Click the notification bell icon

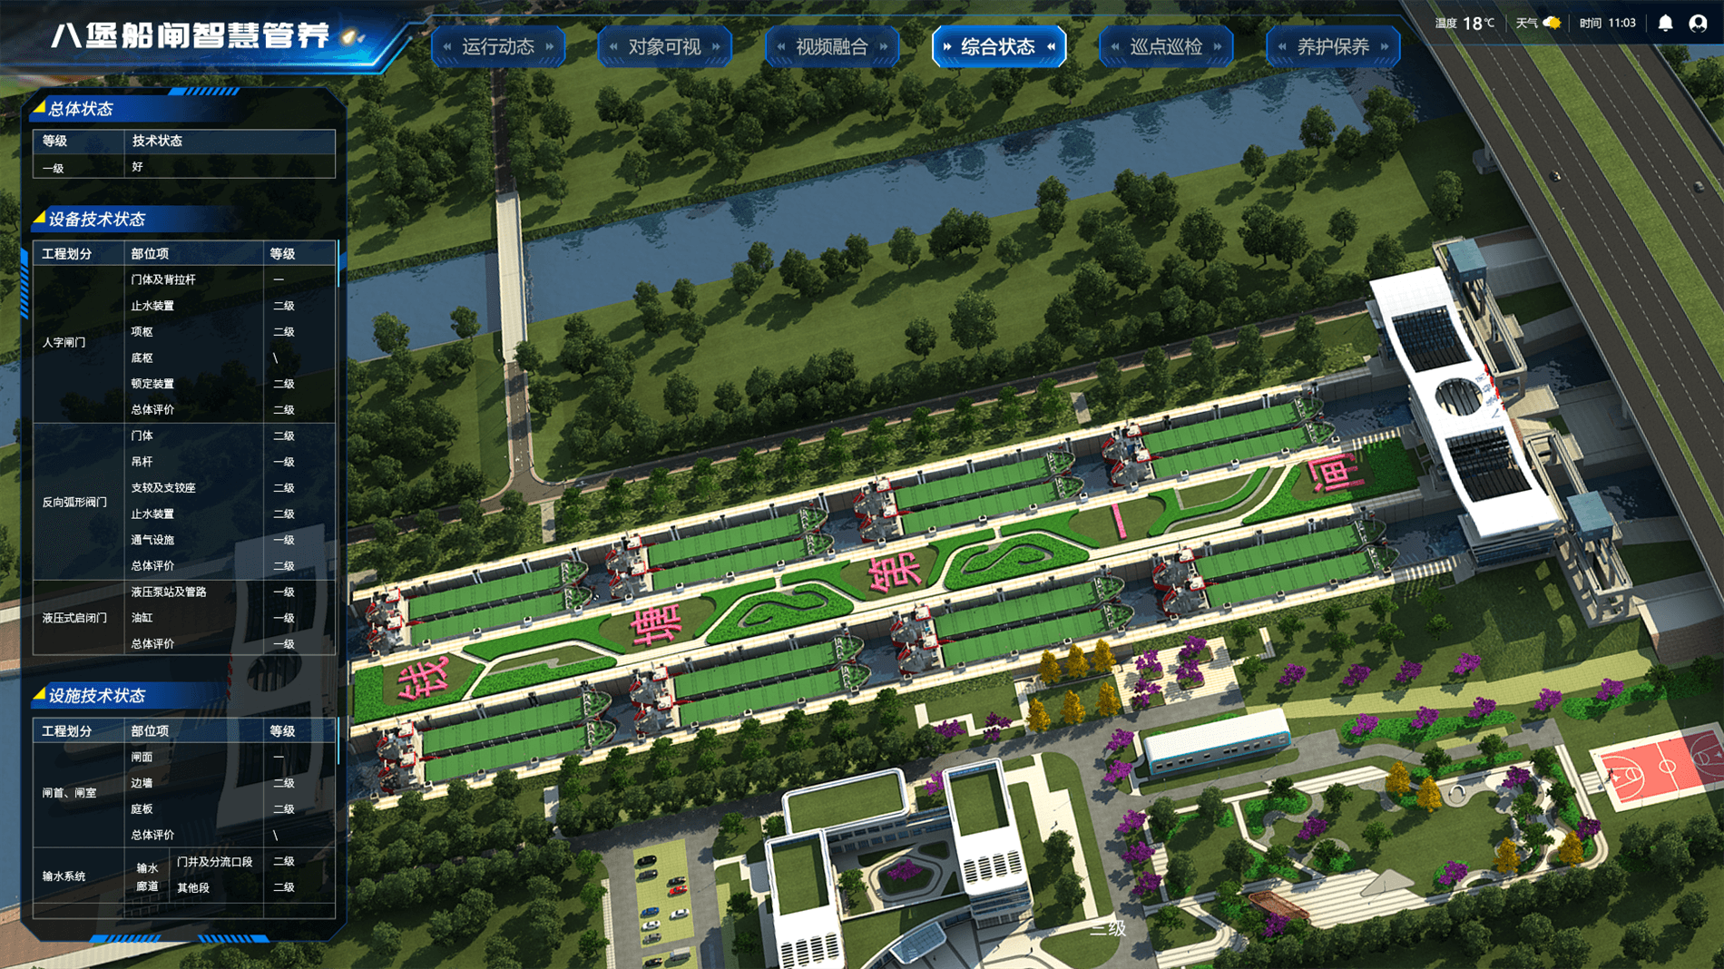[x=1665, y=24]
